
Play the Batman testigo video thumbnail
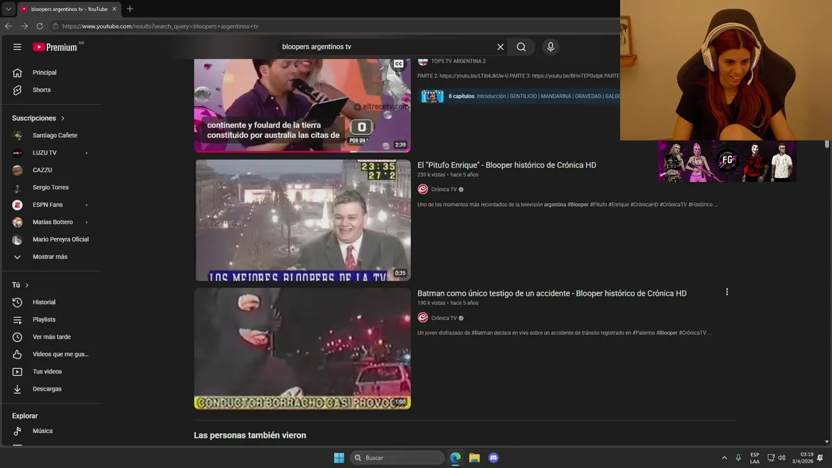click(x=302, y=348)
